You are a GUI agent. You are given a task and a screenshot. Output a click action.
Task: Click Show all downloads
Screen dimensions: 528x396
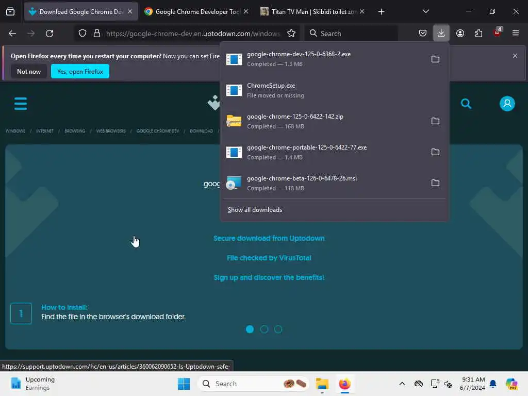[255, 210]
